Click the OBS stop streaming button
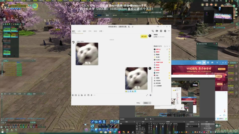The height and width of the screenshot is (134, 239). pyautogui.click(x=207, y=124)
